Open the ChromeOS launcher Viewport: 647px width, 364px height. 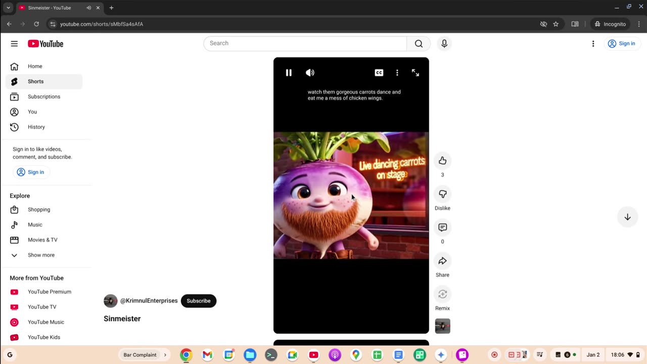(10, 355)
